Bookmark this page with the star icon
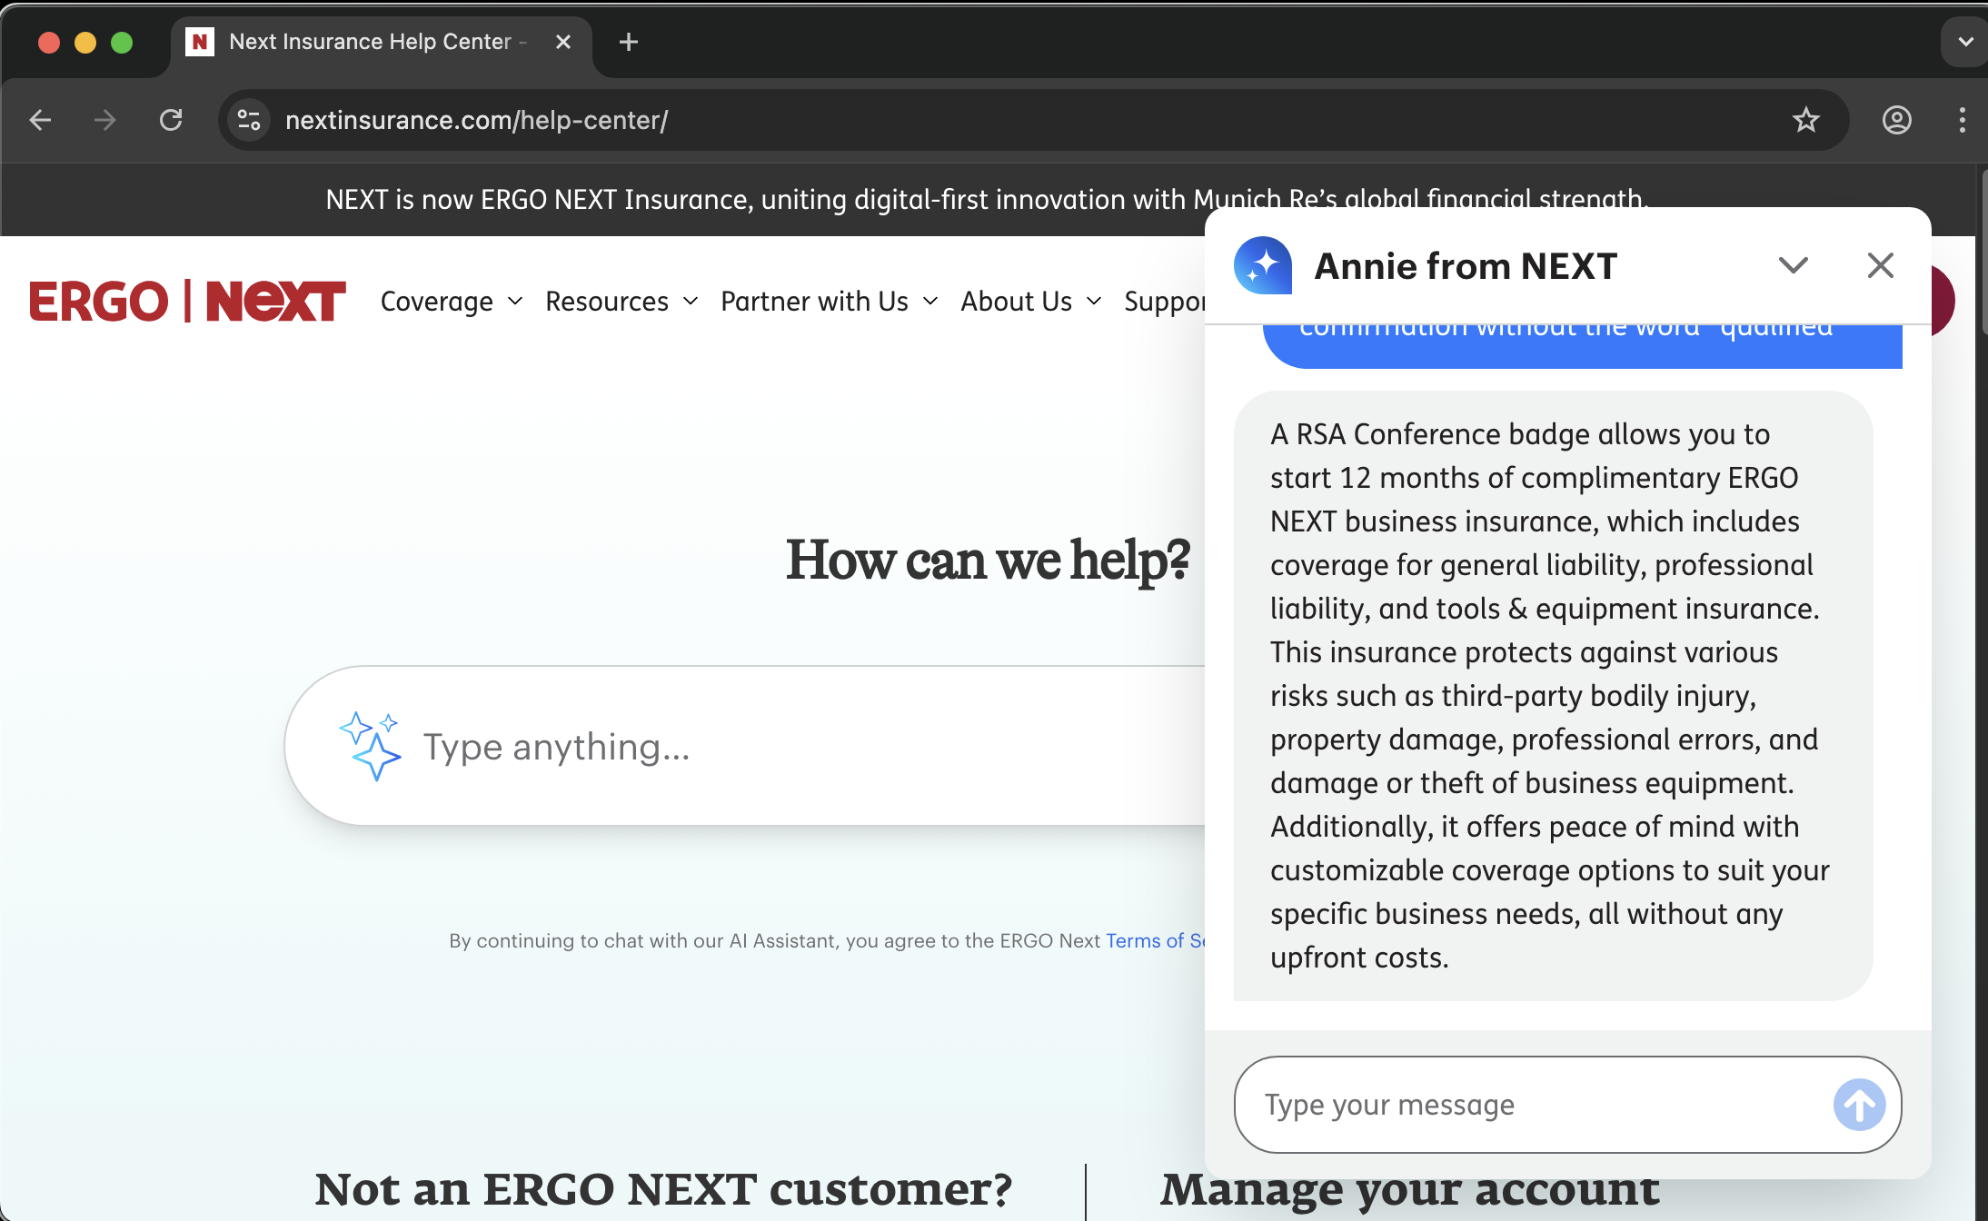The width and height of the screenshot is (1988, 1221). click(x=1804, y=119)
